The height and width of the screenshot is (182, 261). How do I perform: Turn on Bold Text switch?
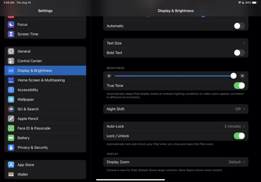coord(239,53)
